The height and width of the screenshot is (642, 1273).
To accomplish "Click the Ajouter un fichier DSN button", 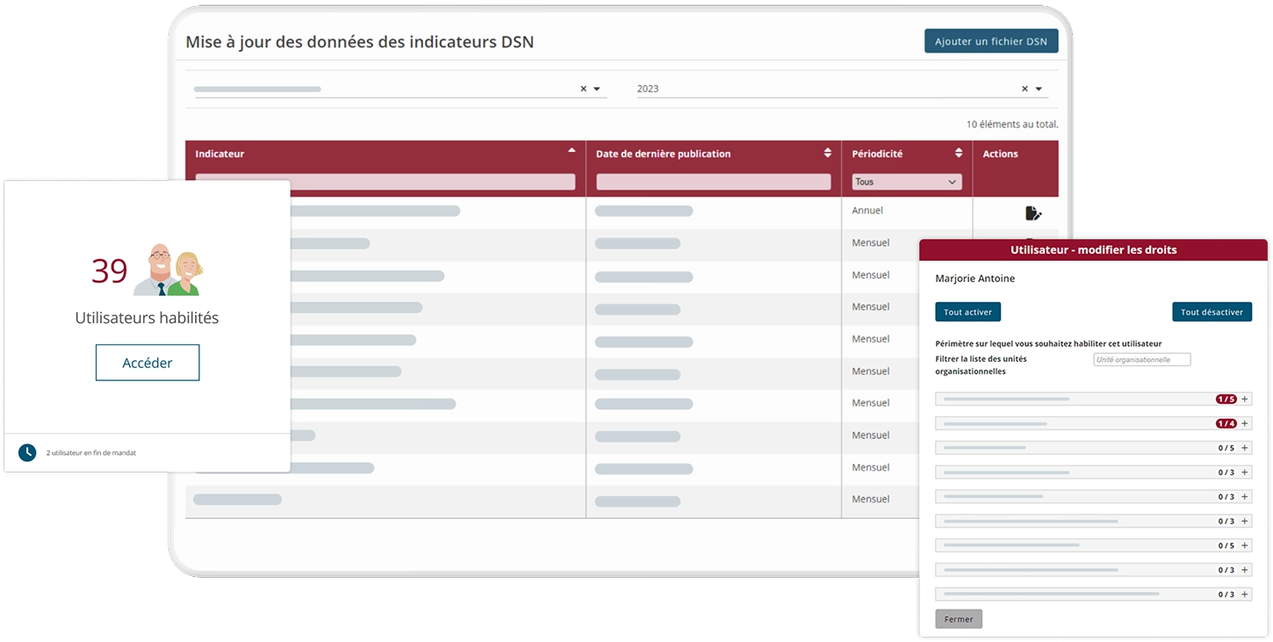I will (x=990, y=41).
